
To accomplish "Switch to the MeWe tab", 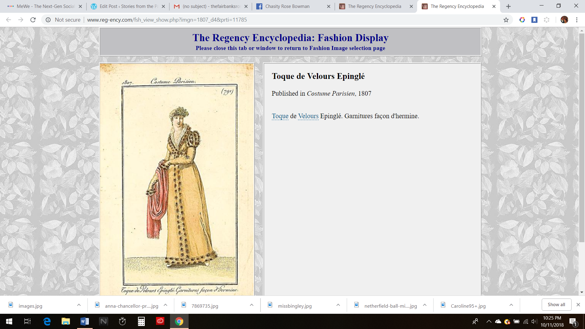I will [x=45, y=6].
